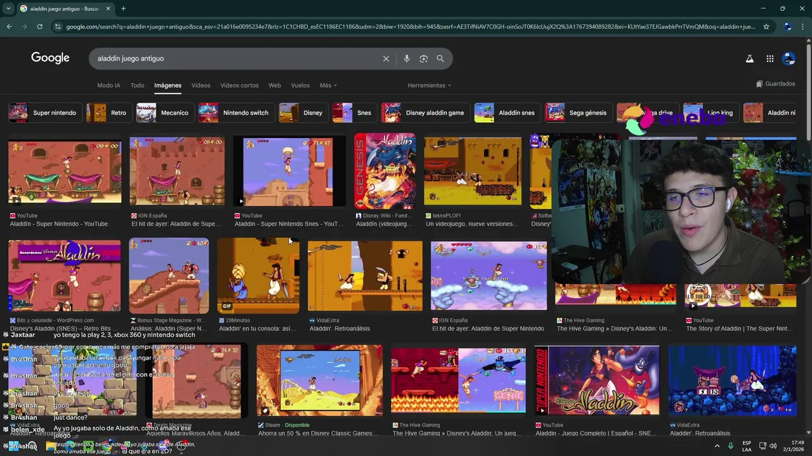The image size is (812, 456).
Task: Search by image with Google Lens
Action: coord(423,58)
